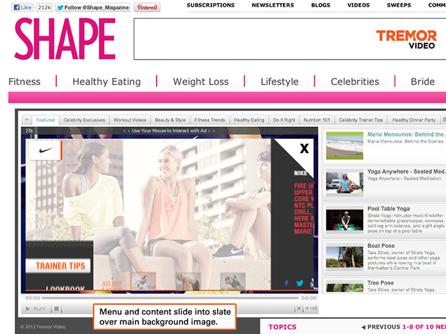Open the Weight Loss menu section

(x=201, y=81)
